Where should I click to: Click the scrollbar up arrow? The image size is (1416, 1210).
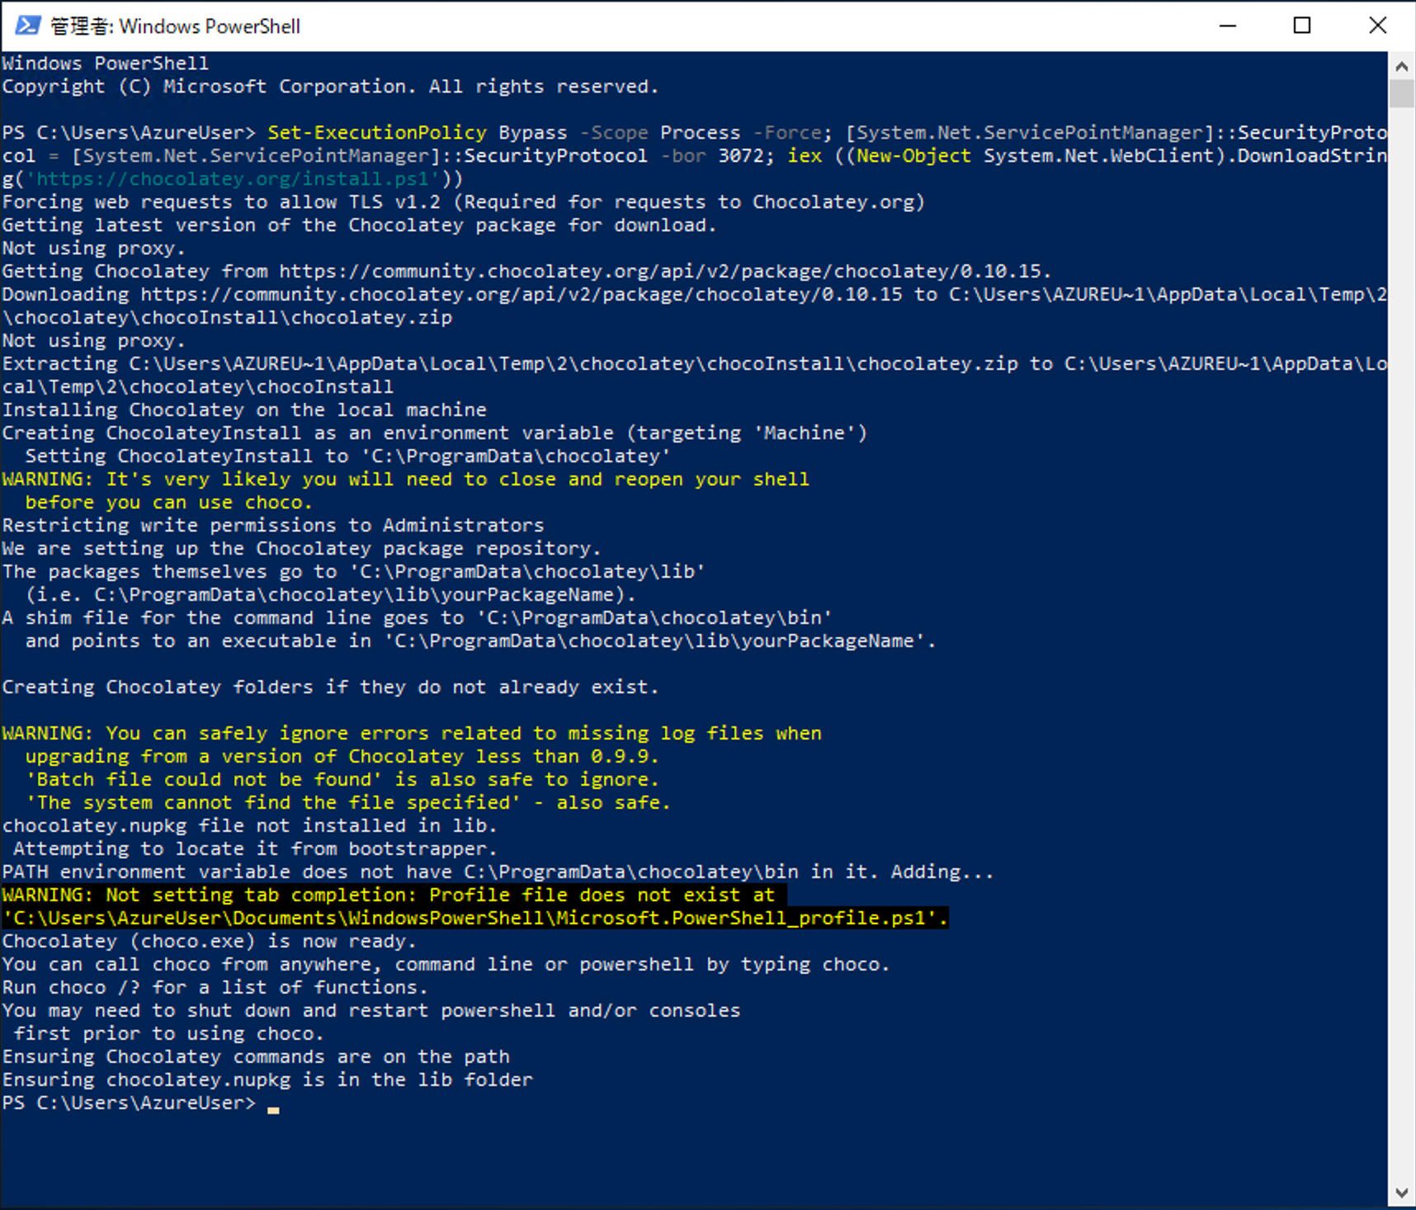point(1401,65)
